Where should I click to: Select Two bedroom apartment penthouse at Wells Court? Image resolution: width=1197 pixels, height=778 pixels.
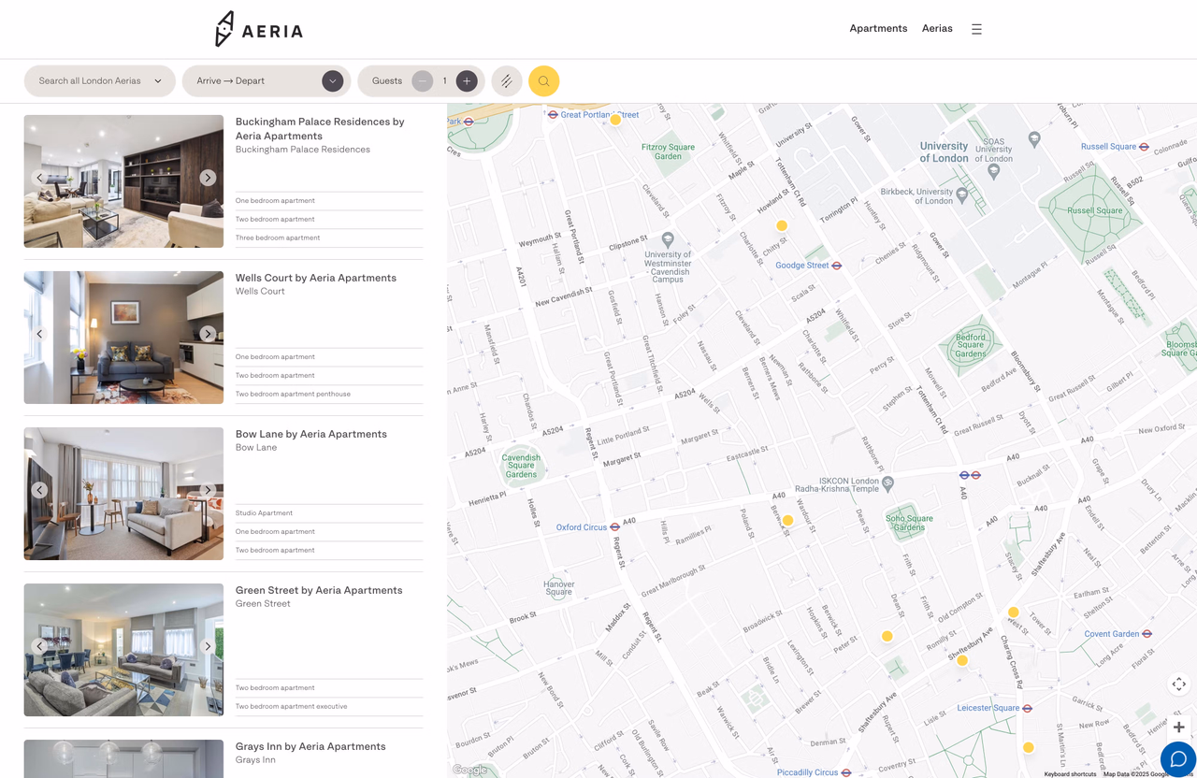point(293,395)
